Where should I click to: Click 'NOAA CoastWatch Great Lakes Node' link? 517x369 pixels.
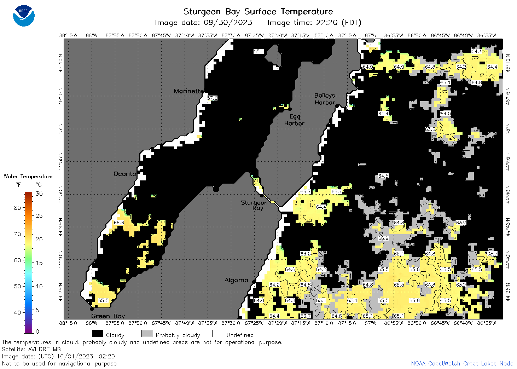click(462, 363)
